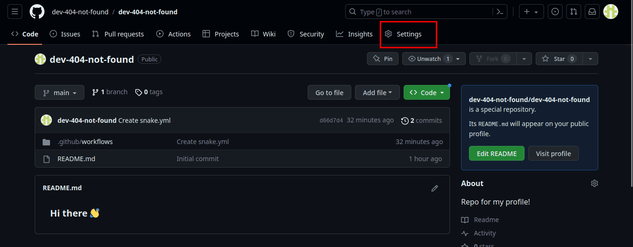
Task: Click the Fork button
Action: (493, 59)
